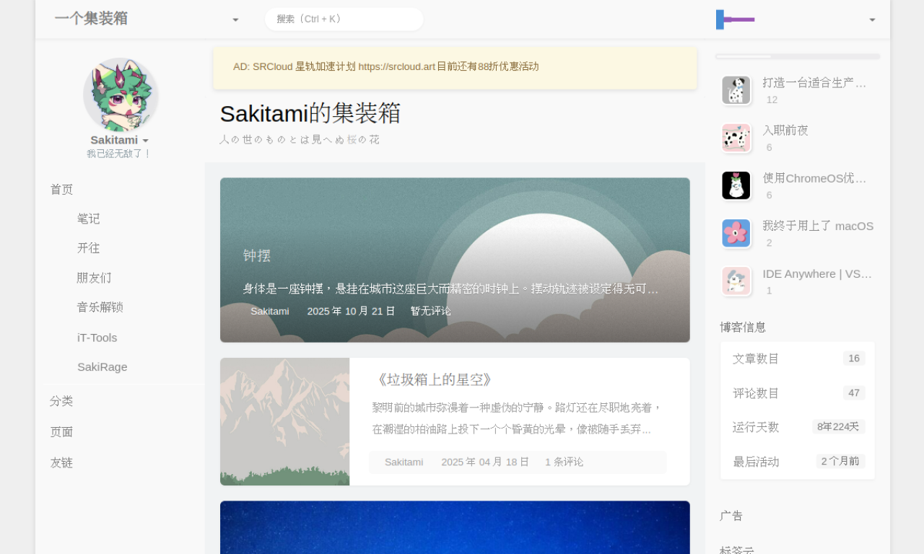Open the starry blue post banner
The height and width of the screenshot is (554, 924).
pyautogui.click(x=455, y=527)
